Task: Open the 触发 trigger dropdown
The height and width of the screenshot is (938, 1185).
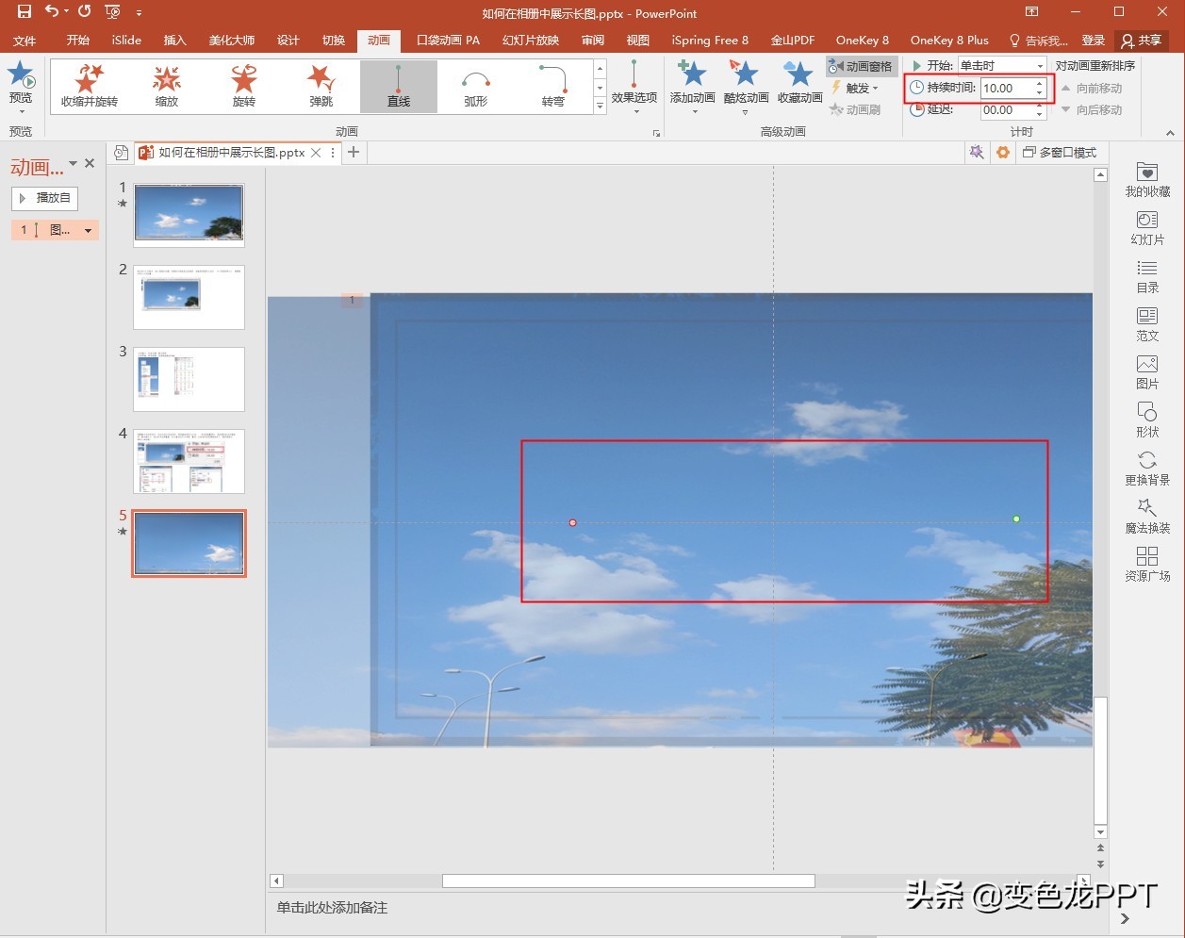Action: click(x=855, y=88)
